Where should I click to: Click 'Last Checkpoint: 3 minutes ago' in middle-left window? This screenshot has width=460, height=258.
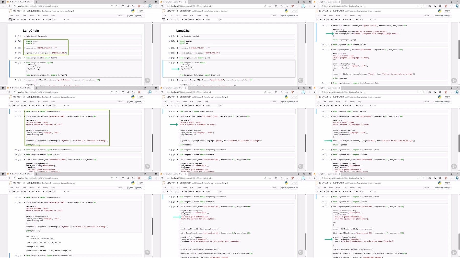click(x=49, y=97)
